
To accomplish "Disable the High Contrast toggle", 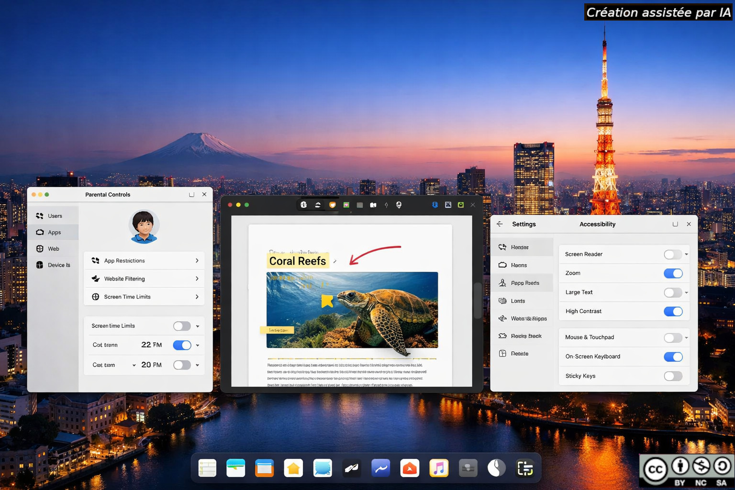I will [673, 312].
